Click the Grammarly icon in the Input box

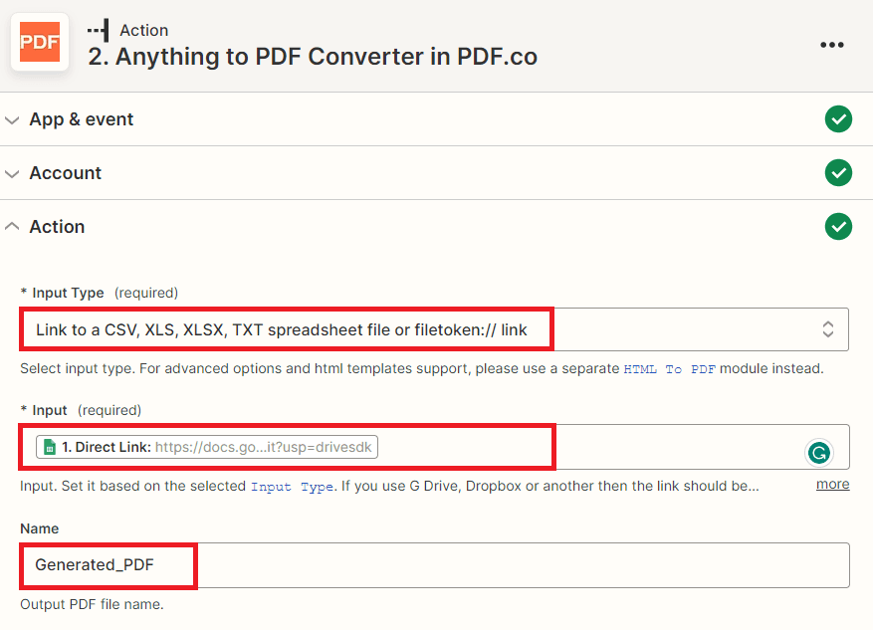tap(818, 453)
